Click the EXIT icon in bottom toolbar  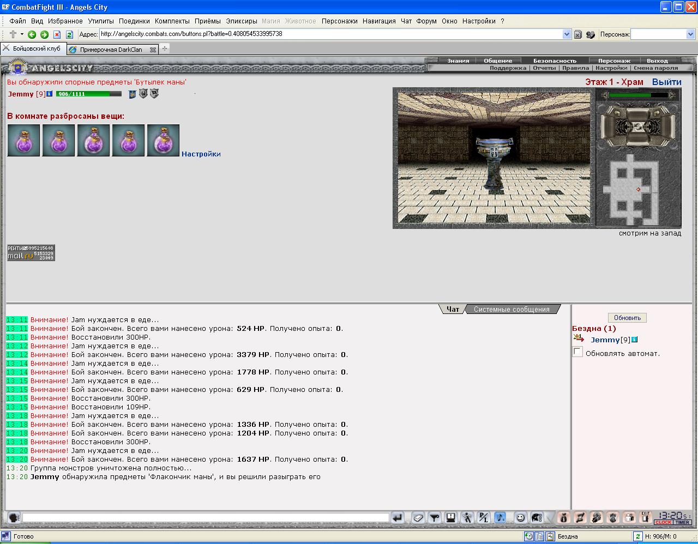tap(646, 517)
